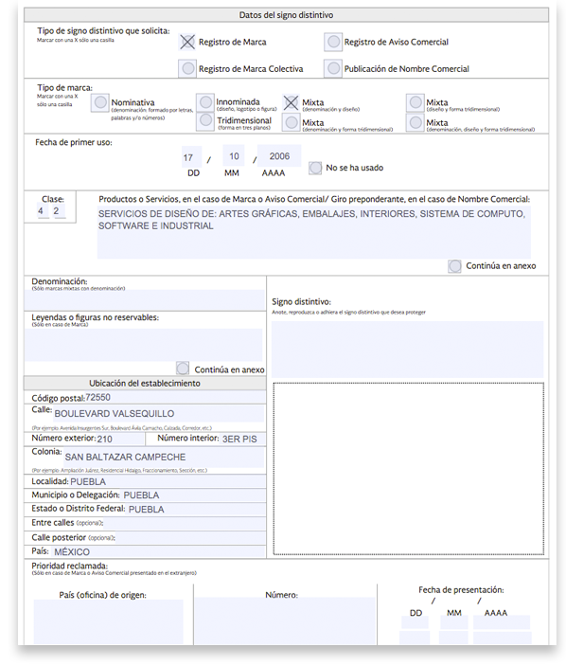The image size is (566, 666).
Task: Click the priority Número field
Action: point(285,621)
